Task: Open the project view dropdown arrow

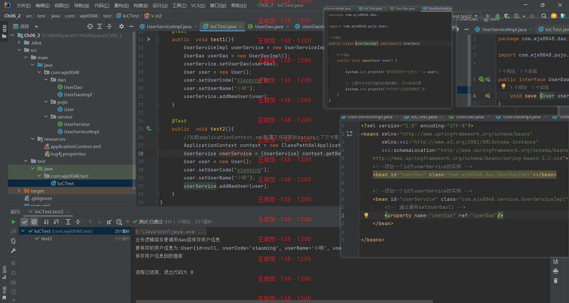Action: [36, 27]
